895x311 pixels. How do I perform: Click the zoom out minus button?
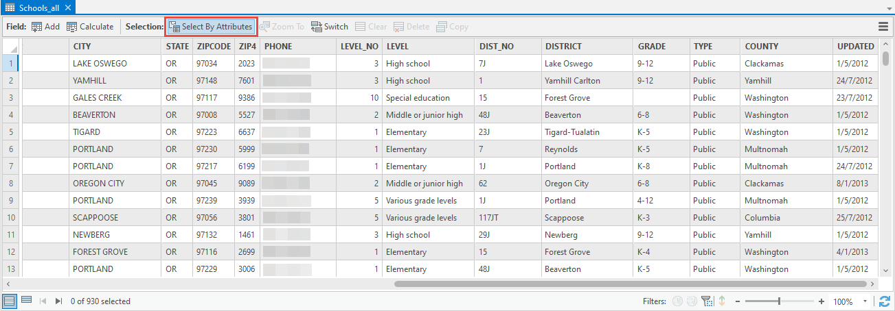click(738, 301)
